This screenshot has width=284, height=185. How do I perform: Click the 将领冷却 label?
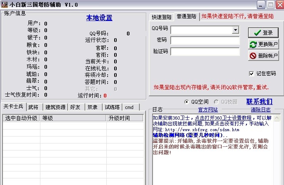97,75
